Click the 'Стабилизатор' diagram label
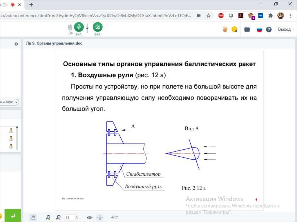Screen dimensions: 297x222 143,174
